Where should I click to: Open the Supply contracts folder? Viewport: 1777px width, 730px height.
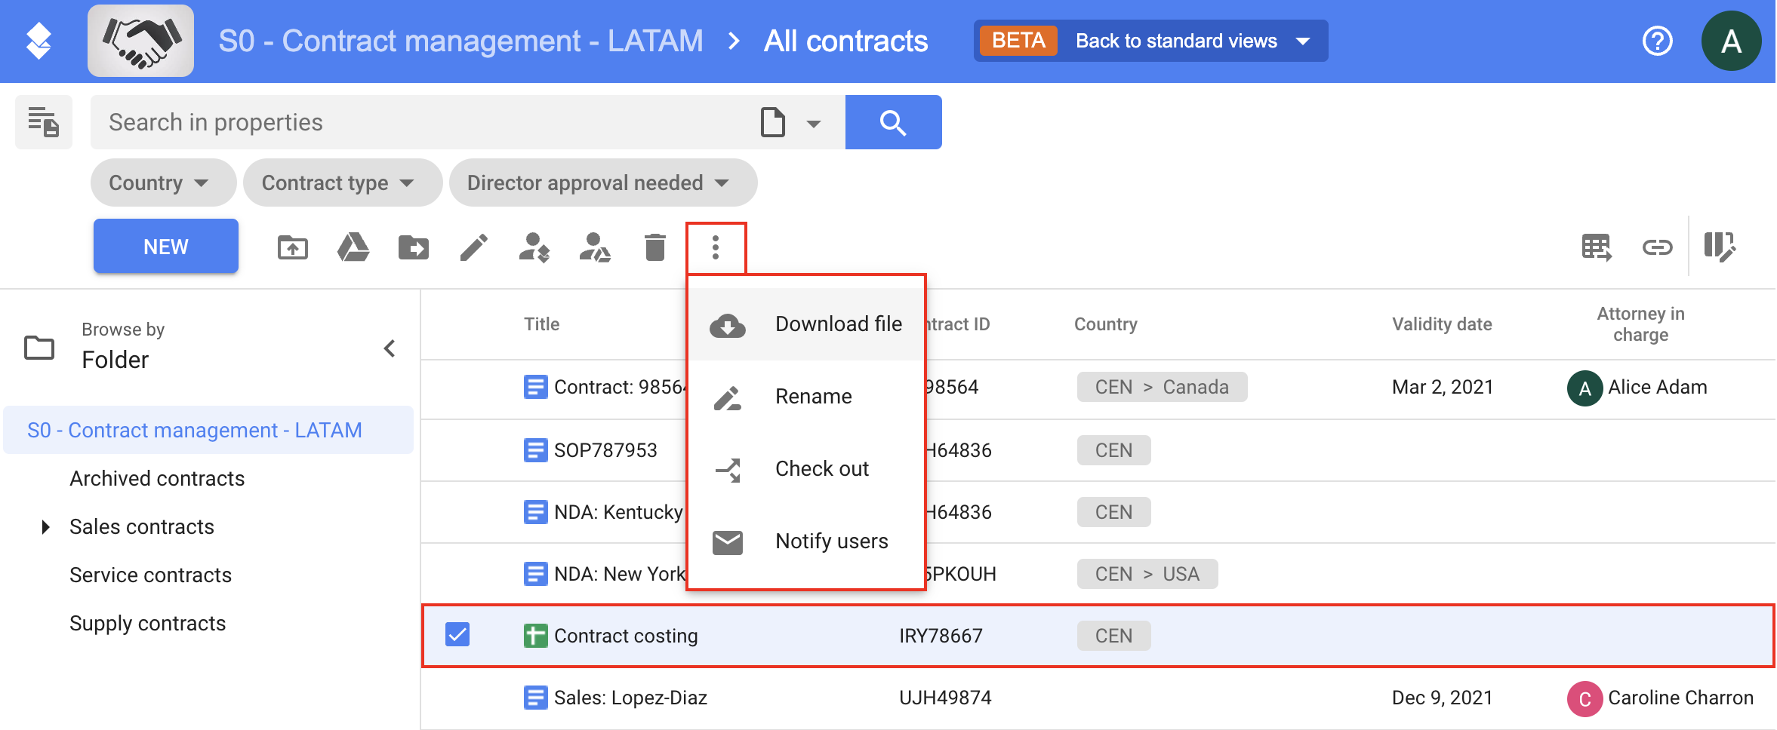[x=147, y=624]
